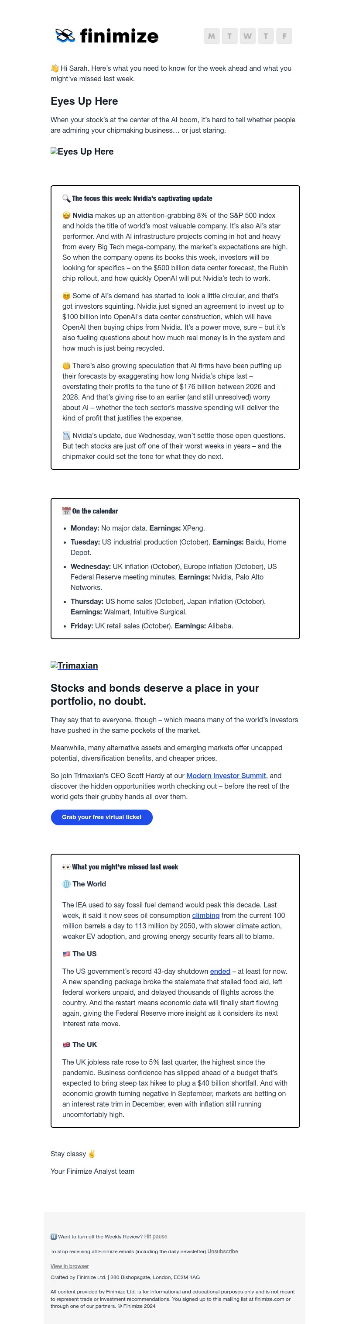Open the Modern Investor Summit link

(x=226, y=776)
